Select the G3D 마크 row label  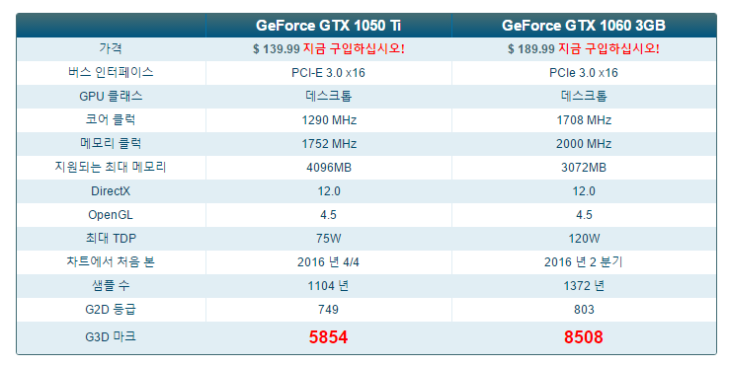tap(111, 336)
